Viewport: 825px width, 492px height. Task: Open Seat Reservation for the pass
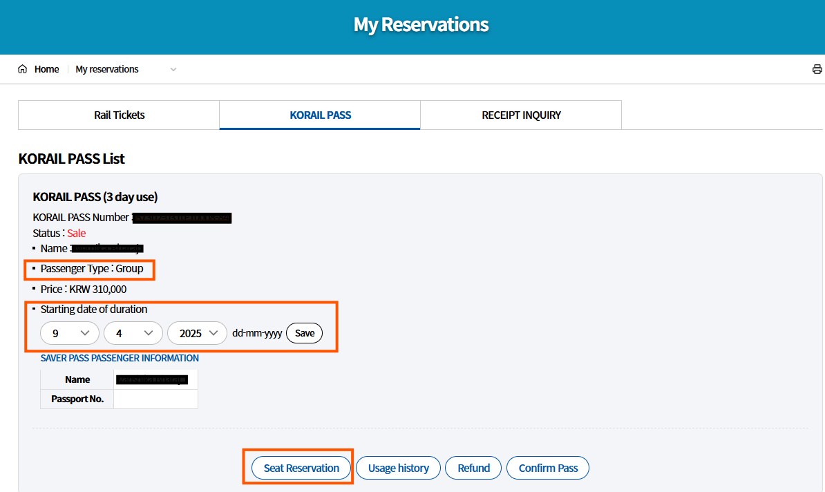coord(300,468)
